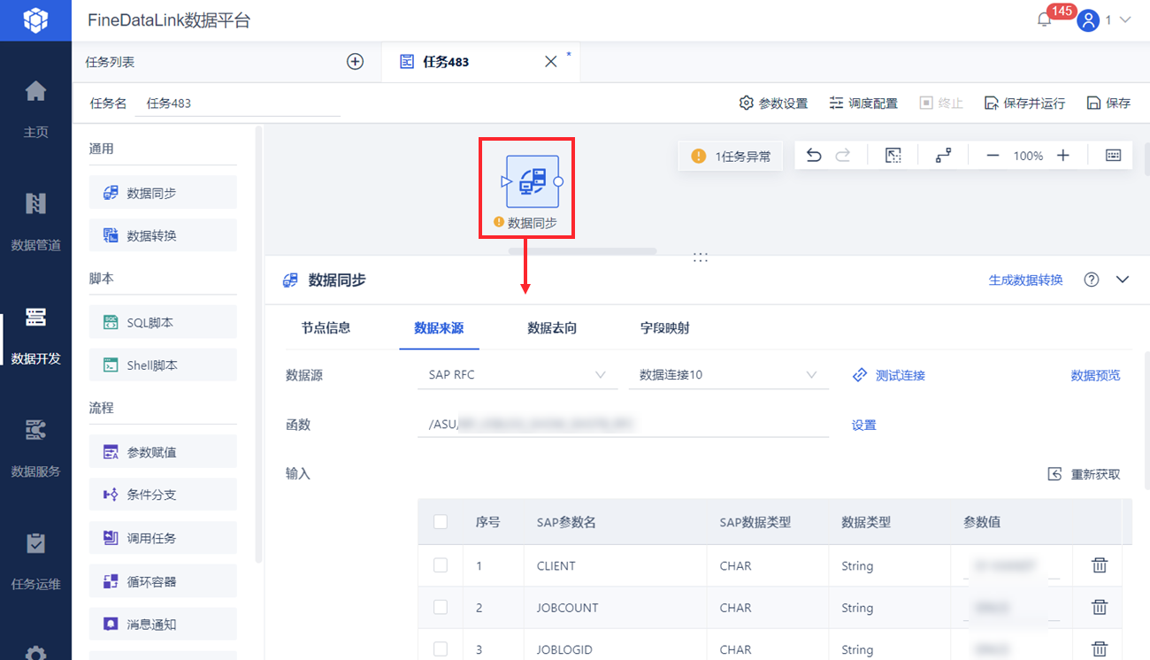The image size is (1150, 660).
Task: Add Shell脚本 node from palette
Action: [163, 365]
